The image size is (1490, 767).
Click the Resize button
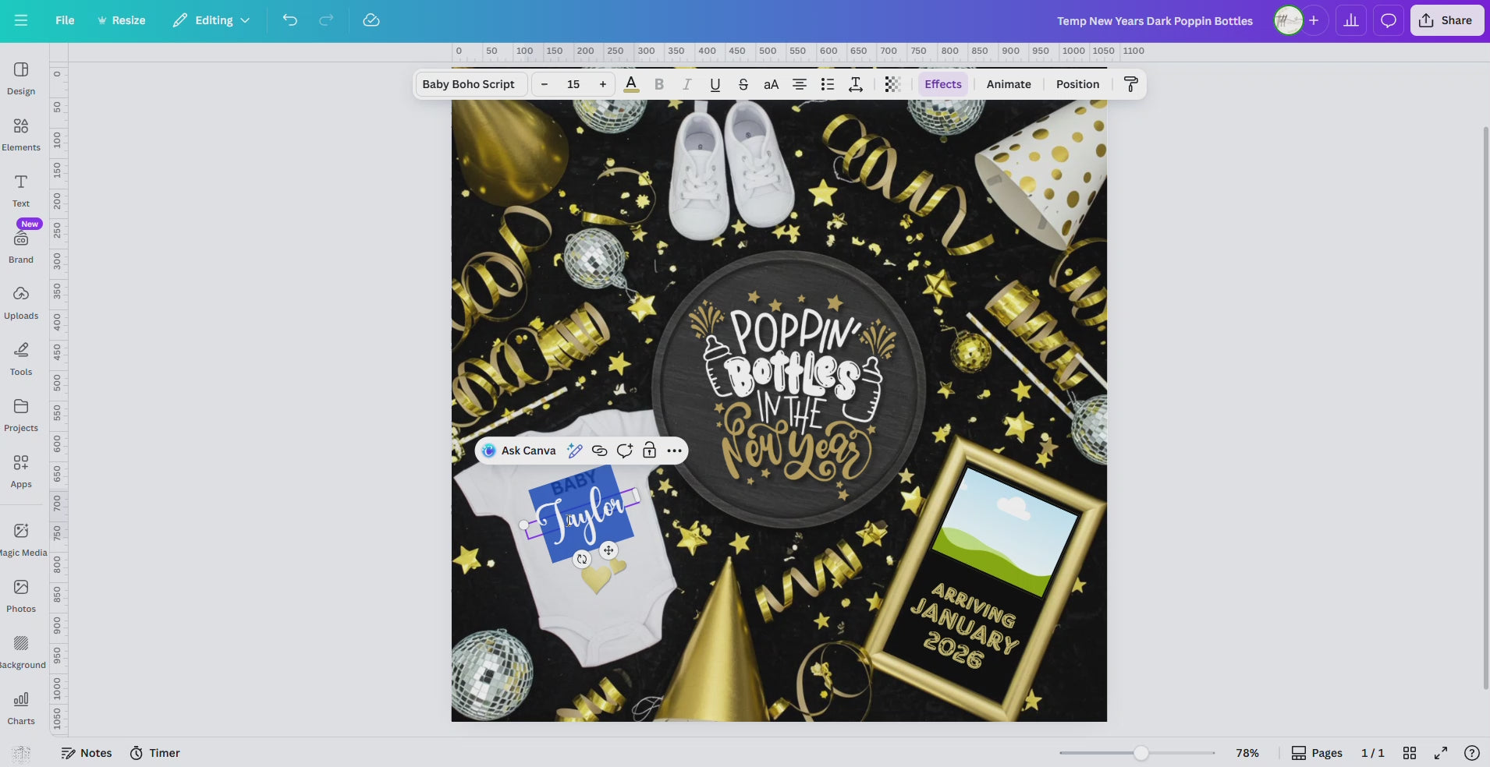(122, 20)
